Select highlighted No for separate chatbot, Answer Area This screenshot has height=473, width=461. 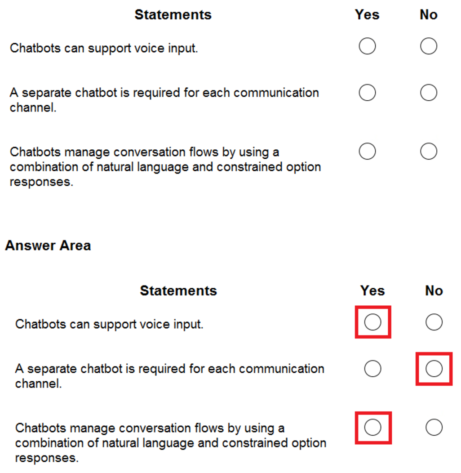click(434, 369)
